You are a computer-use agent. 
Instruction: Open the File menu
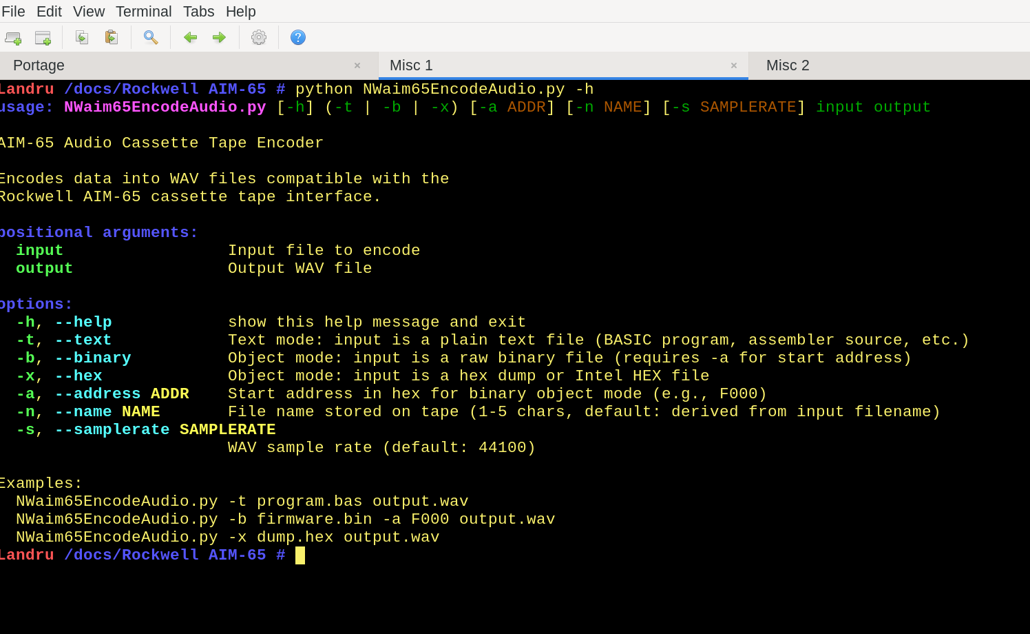(x=13, y=12)
